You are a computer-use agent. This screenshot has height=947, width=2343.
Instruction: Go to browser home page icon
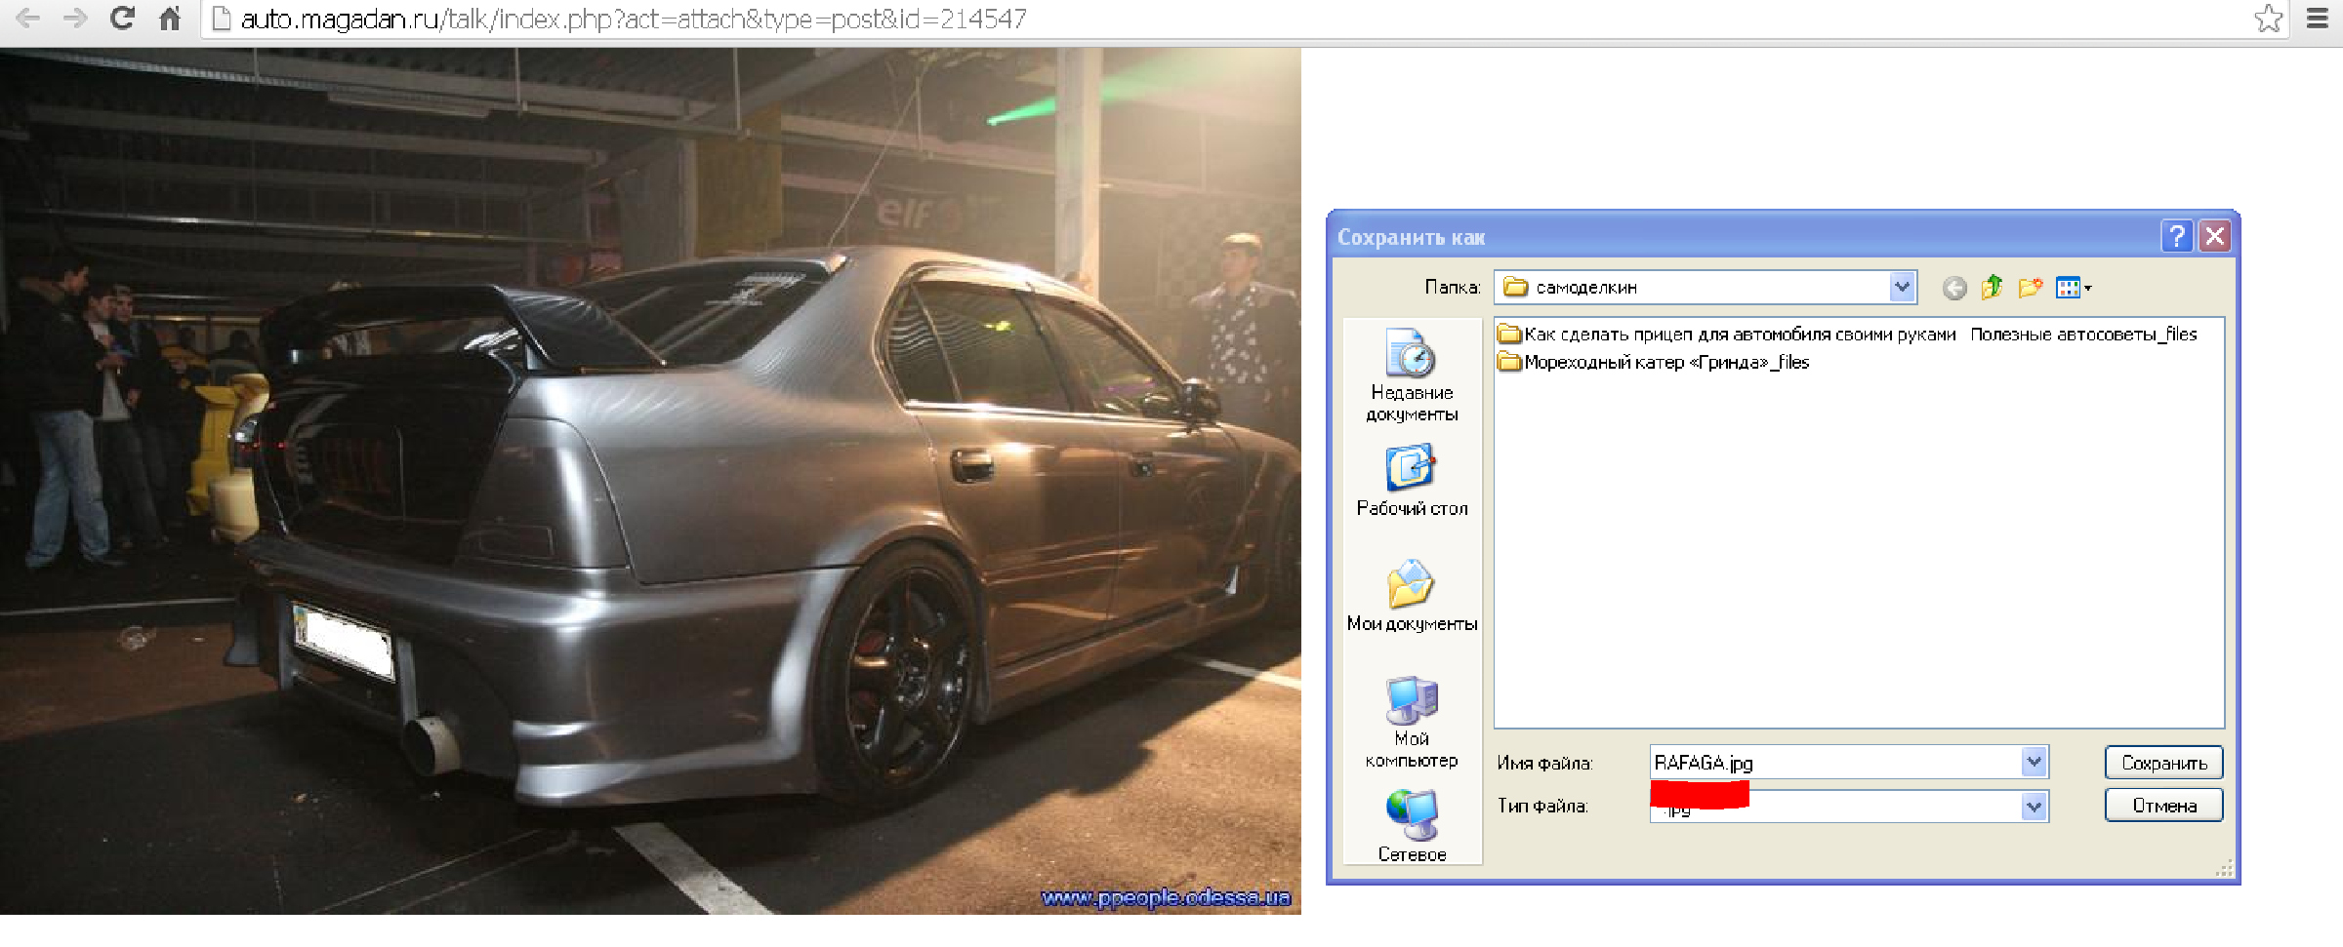[170, 19]
